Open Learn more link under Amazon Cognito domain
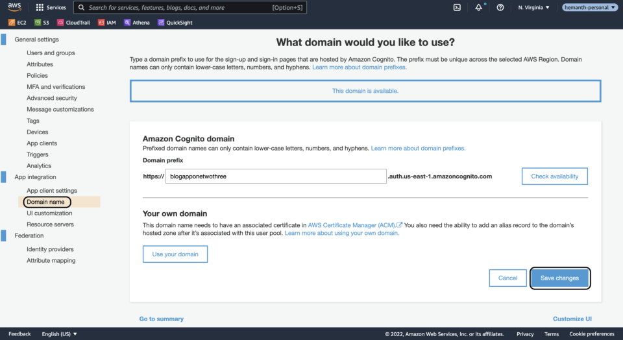623x340 pixels. (x=418, y=148)
